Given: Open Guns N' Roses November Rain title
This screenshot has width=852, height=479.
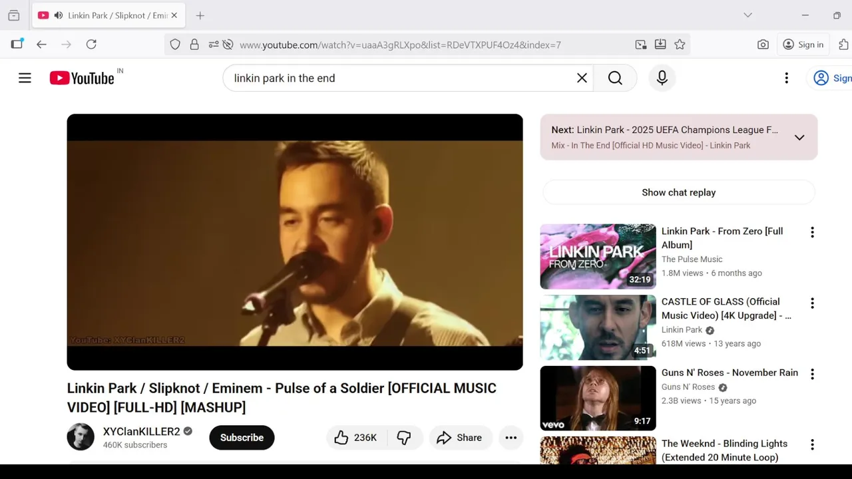Looking at the screenshot, I should coord(730,373).
